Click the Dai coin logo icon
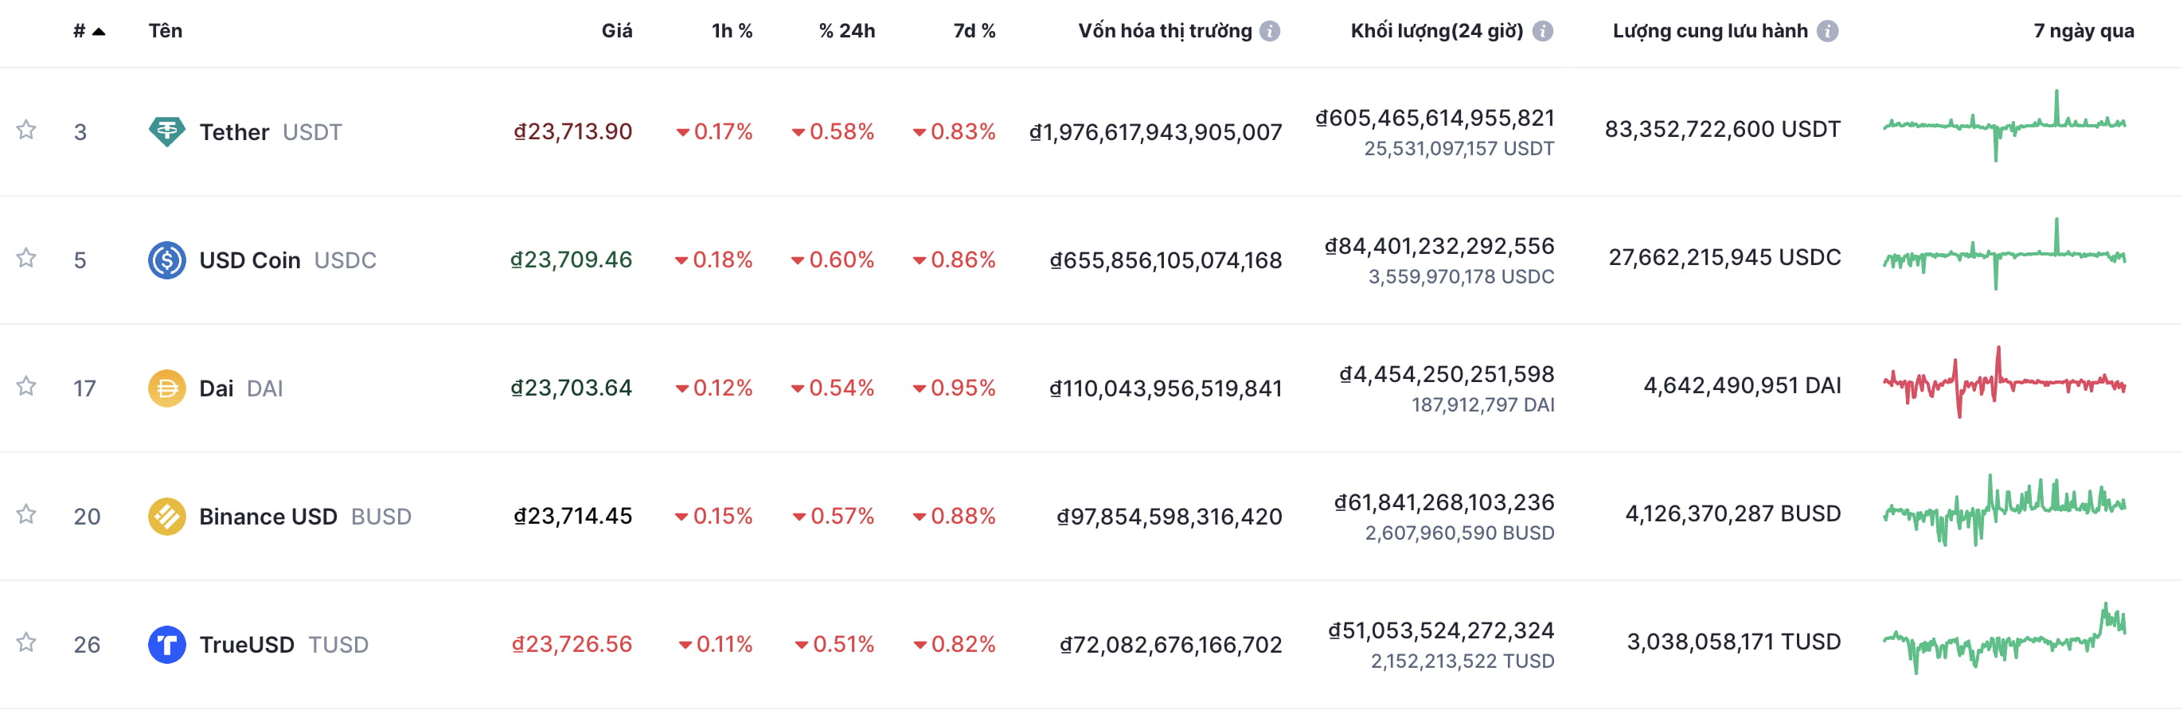The image size is (2183, 710). click(x=167, y=388)
